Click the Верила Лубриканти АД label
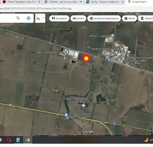The width and height of the screenshot is (153, 147). coord(106,49)
